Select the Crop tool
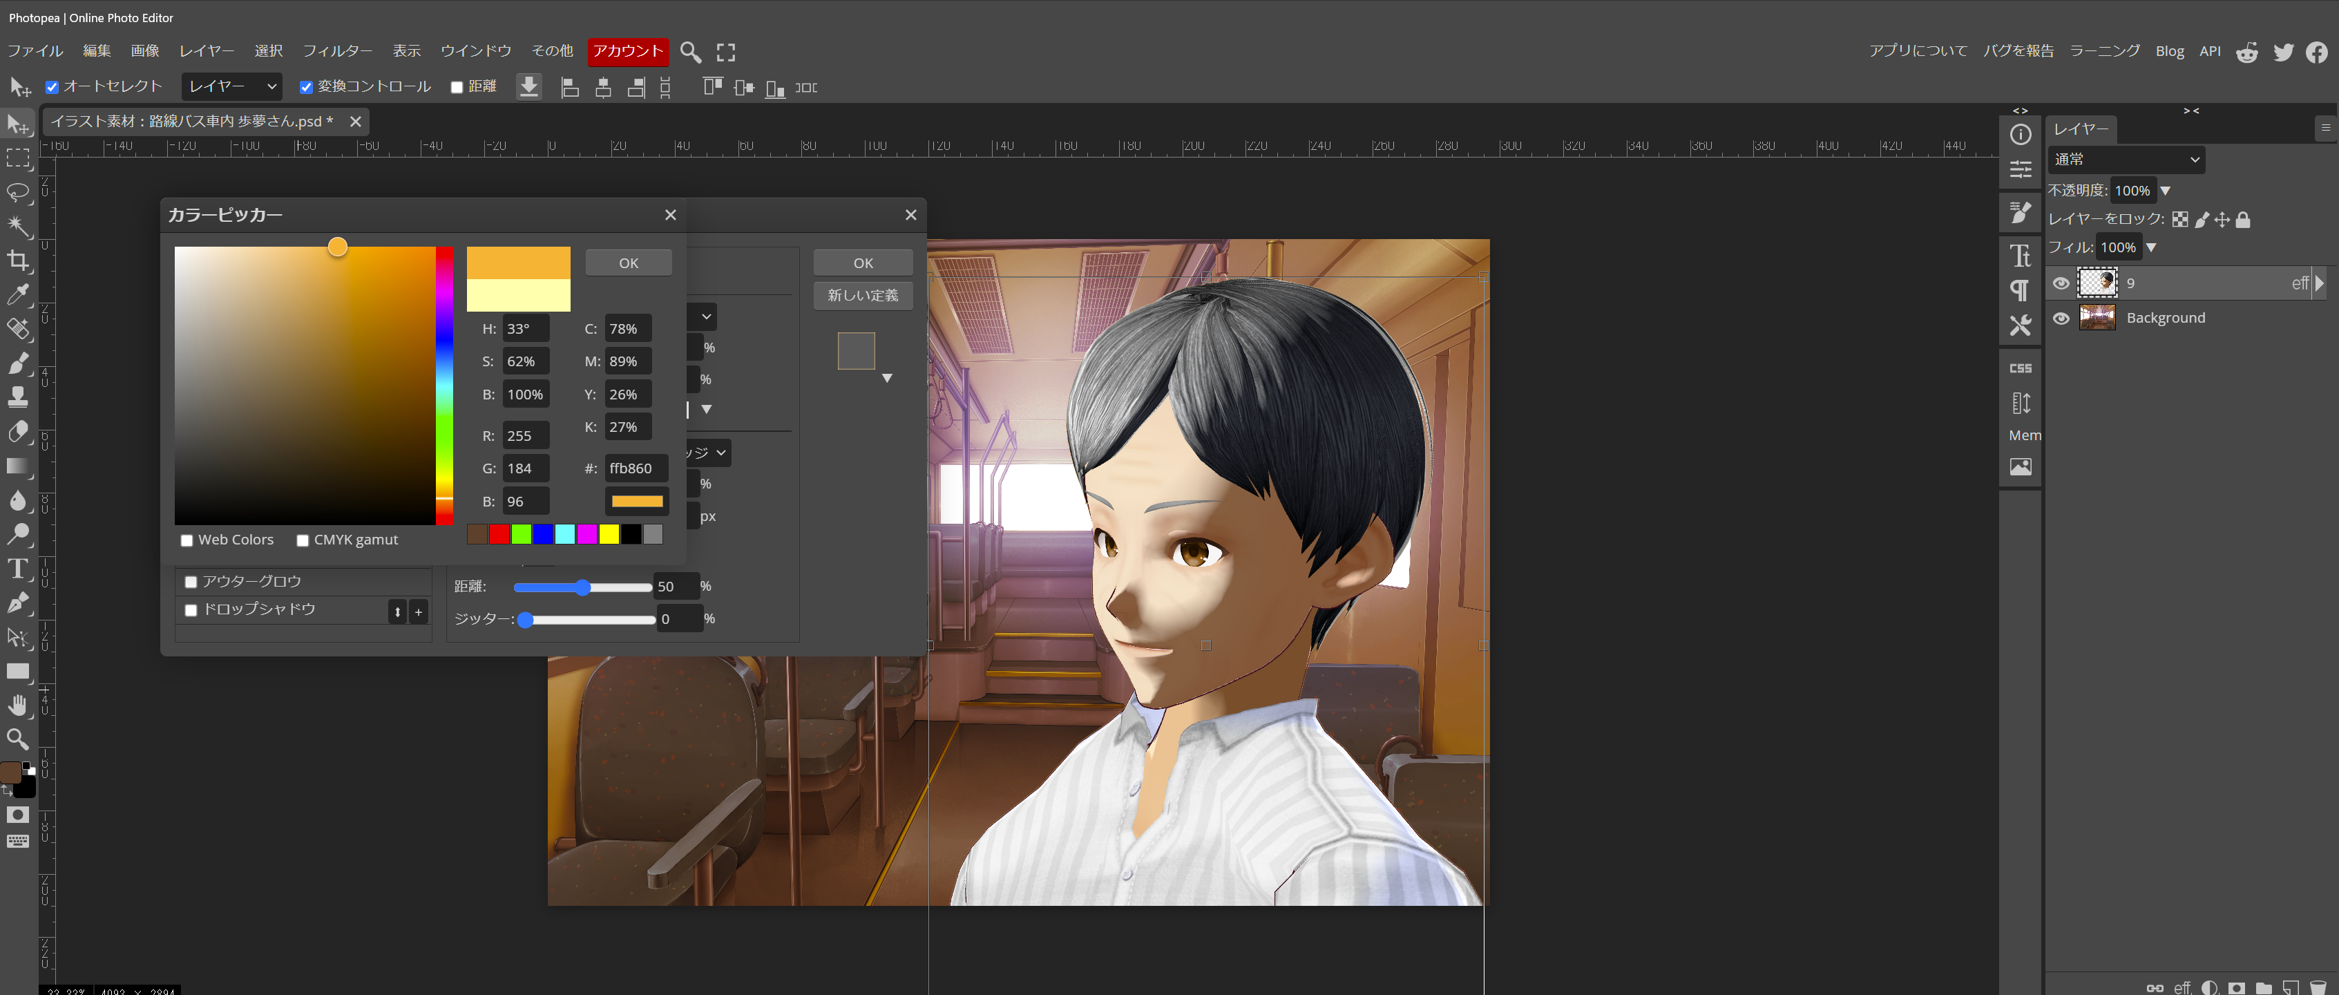This screenshot has height=995, width=2339. tap(17, 261)
